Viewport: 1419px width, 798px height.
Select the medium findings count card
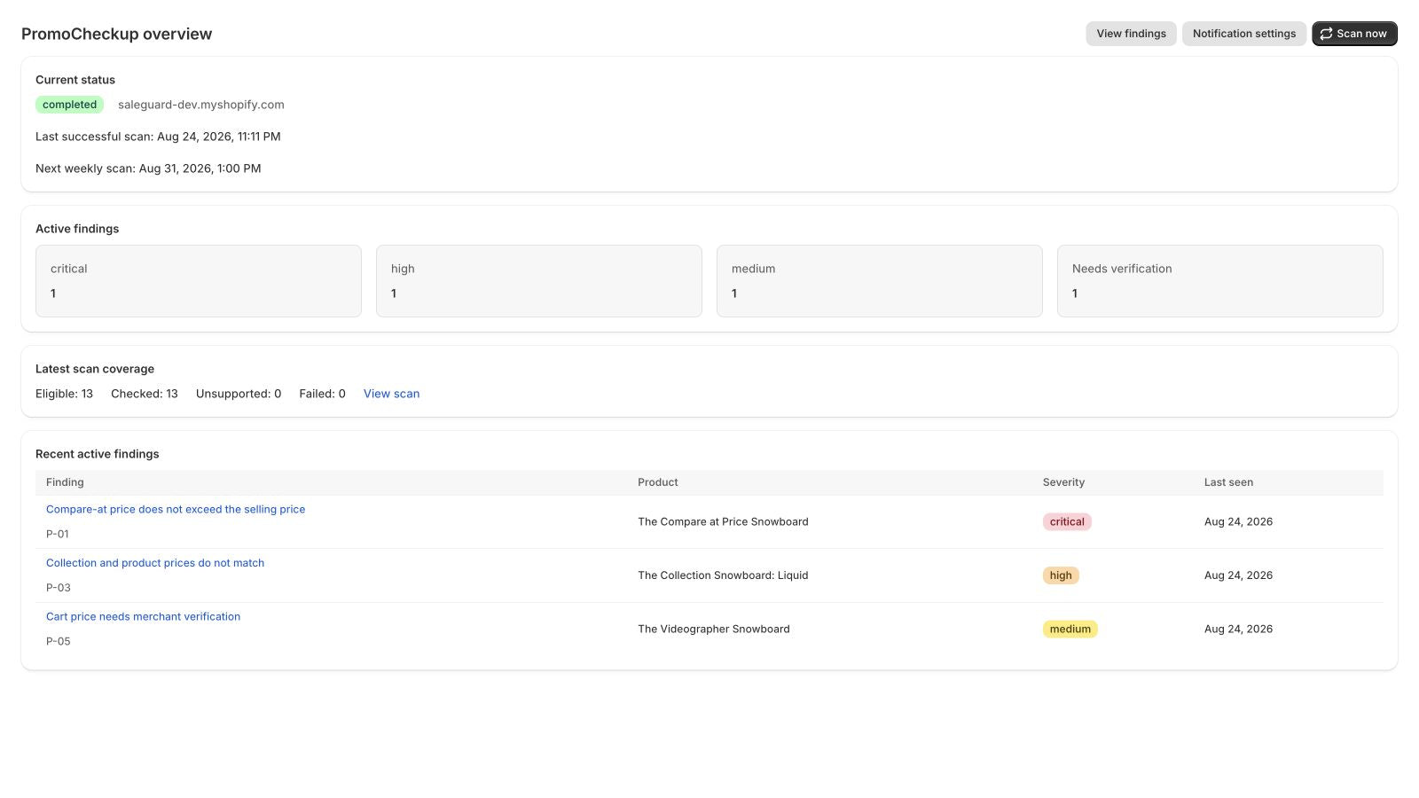880,281
